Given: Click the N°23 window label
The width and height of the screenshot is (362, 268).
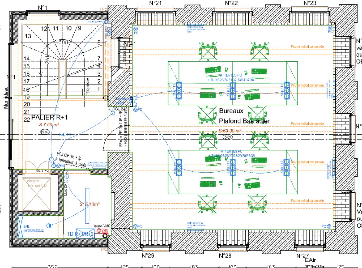Looking at the screenshot, I should (310, 3).
